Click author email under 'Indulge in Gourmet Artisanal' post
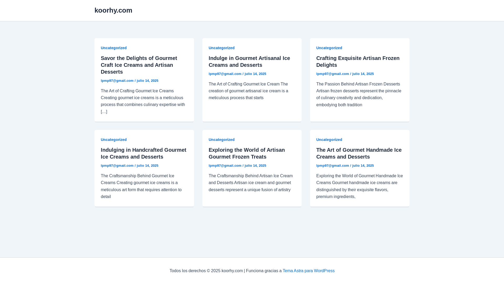The height and width of the screenshot is (284, 504). [x=225, y=74]
